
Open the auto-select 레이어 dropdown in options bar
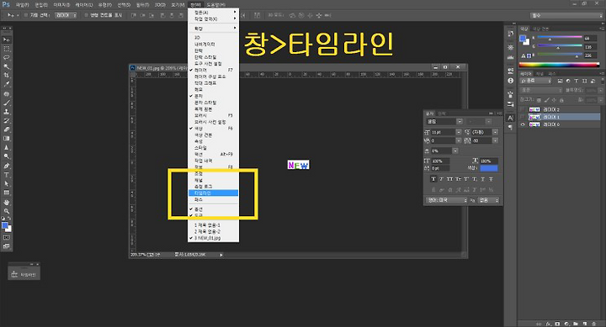(66, 15)
